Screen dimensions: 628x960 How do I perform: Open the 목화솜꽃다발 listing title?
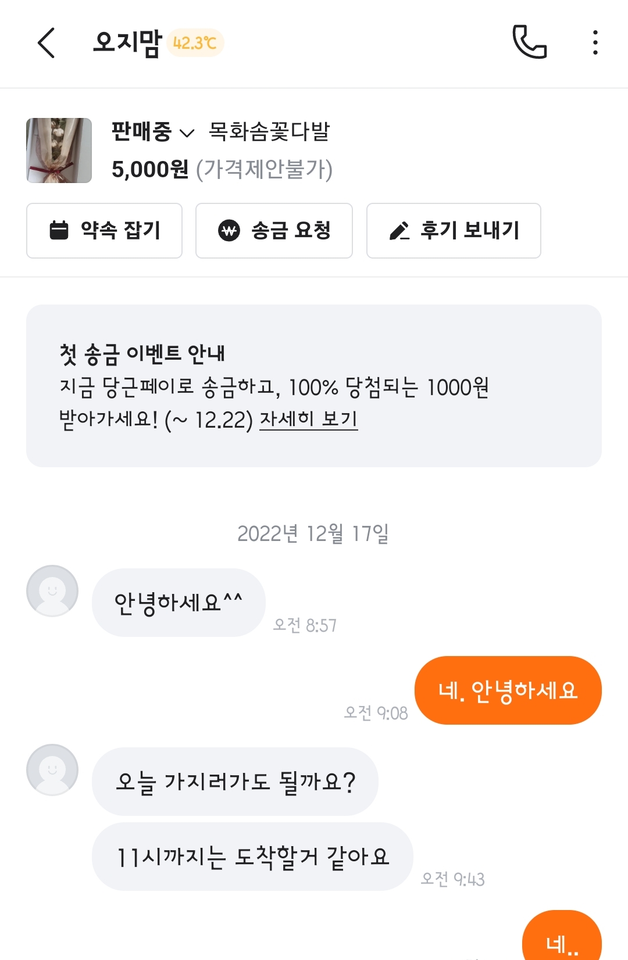point(269,132)
